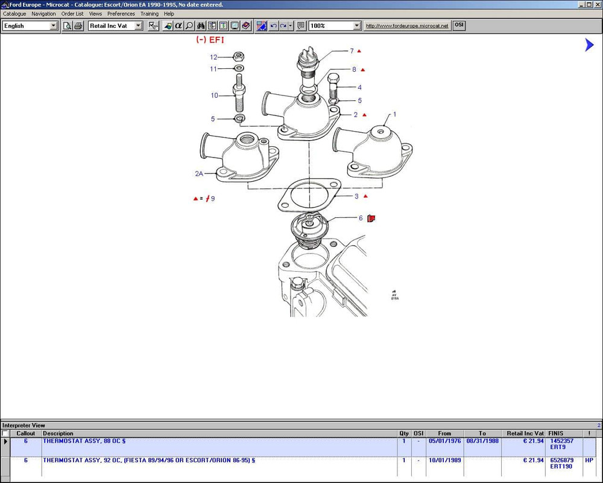Click callout number 12 in the diagram
The image size is (603, 483).
click(213, 57)
